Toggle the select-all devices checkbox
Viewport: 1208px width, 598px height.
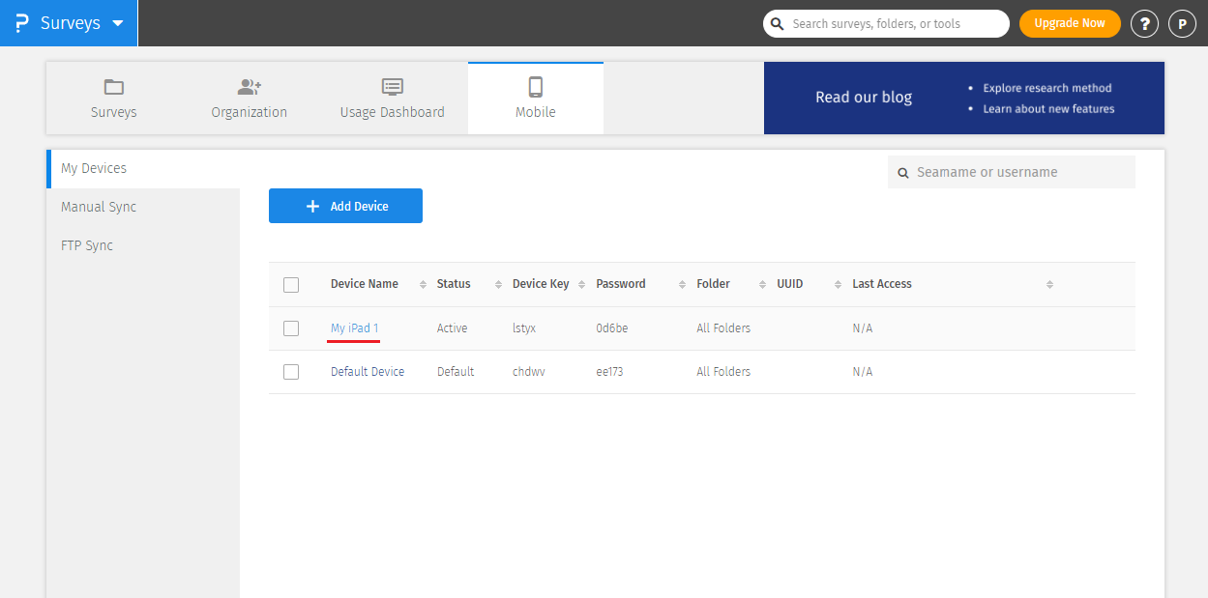pos(291,285)
